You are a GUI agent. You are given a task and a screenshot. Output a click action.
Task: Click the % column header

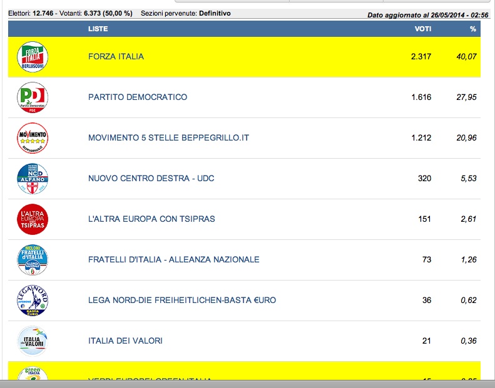[472, 29]
